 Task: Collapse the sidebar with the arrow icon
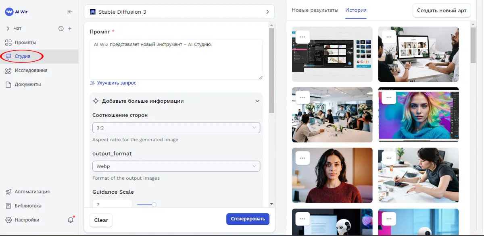point(70,12)
